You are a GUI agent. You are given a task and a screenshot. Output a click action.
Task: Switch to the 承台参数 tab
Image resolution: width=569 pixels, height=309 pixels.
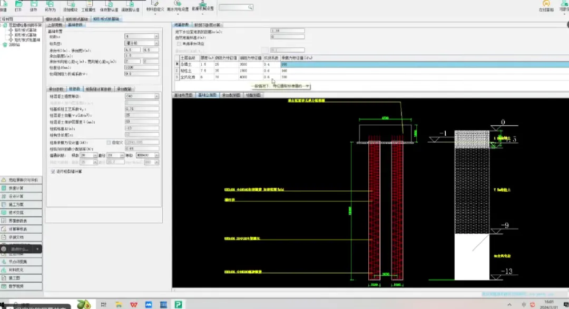pos(56,89)
